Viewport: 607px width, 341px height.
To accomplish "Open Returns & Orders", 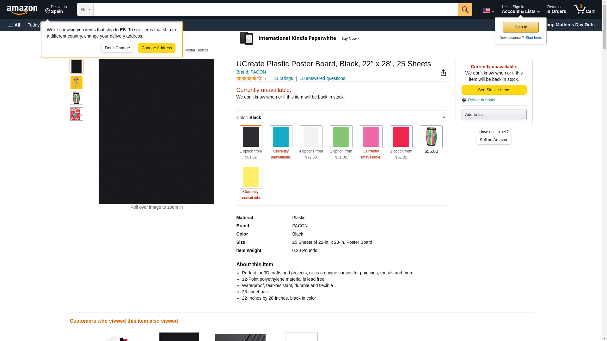I will click(x=556, y=9).
